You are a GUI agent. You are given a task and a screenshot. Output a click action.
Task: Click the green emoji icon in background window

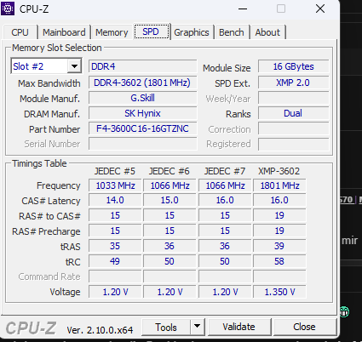[x=344, y=311]
